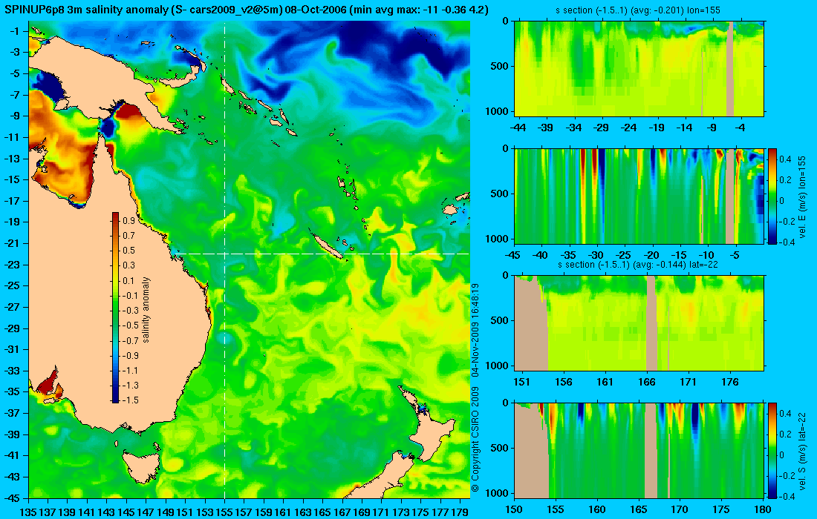
Task: Click the "04-Nov-2009 16:48:19" timestamp text
Action: point(475,330)
